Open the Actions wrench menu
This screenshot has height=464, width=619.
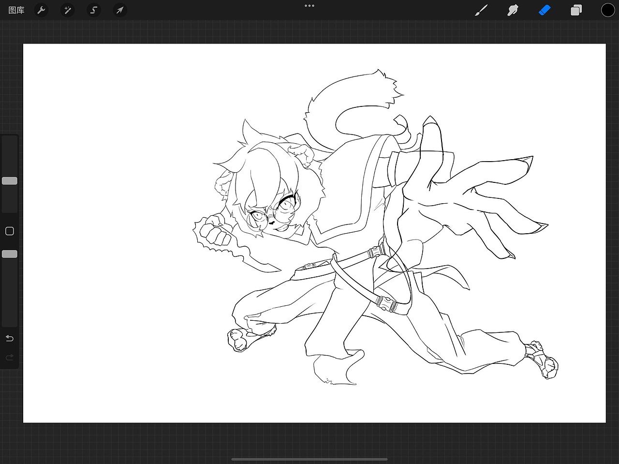point(42,10)
